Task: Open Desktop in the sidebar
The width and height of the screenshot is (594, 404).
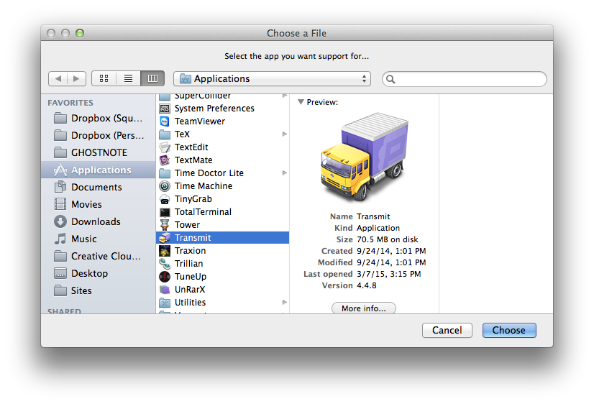Action: pyautogui.click(x=99, y=273)
